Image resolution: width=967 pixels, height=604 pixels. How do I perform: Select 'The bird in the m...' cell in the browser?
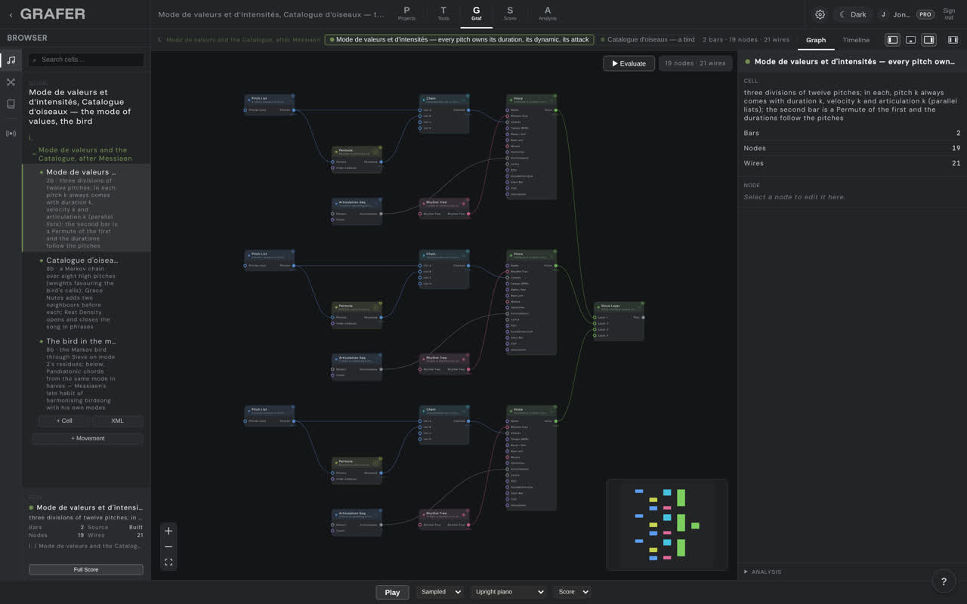click(86, 374)
